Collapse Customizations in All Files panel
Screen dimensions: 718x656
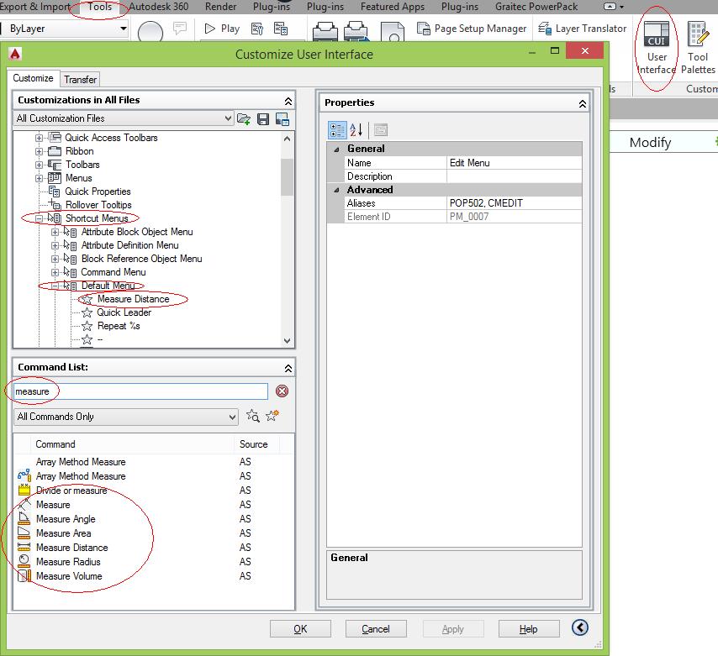[288, 101]
